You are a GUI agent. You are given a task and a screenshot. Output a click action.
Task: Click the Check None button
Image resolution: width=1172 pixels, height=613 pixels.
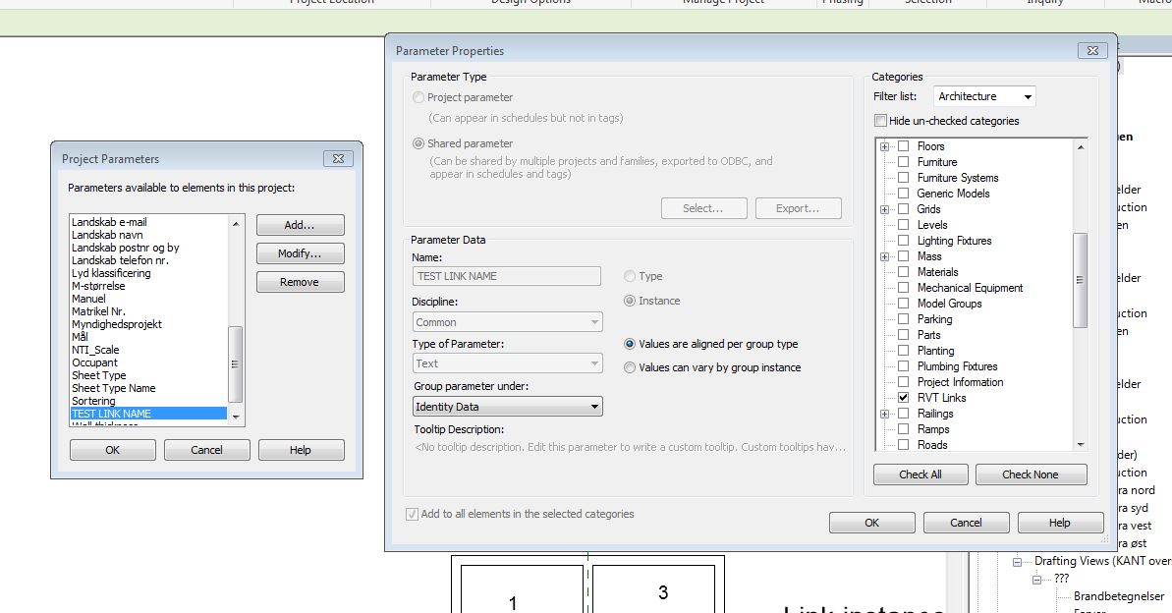(x=1031, y=474)
